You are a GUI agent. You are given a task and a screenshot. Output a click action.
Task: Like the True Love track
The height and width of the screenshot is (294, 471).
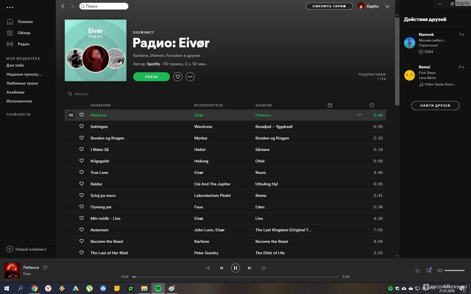(82, 172)
